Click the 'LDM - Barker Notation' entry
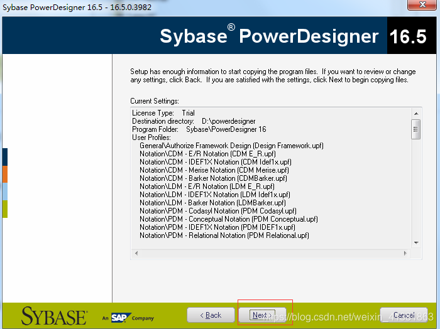The width and height of the screenshot is (440, 329). tap(212, 203)
